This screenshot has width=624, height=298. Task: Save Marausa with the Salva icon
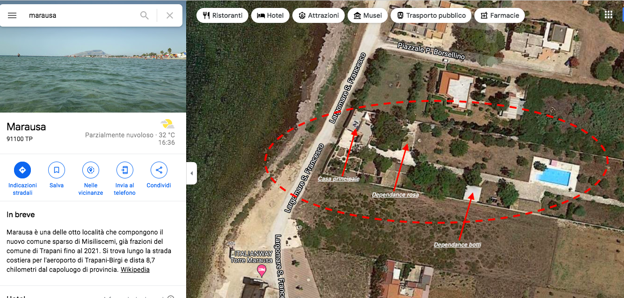[x=57, y=174]
